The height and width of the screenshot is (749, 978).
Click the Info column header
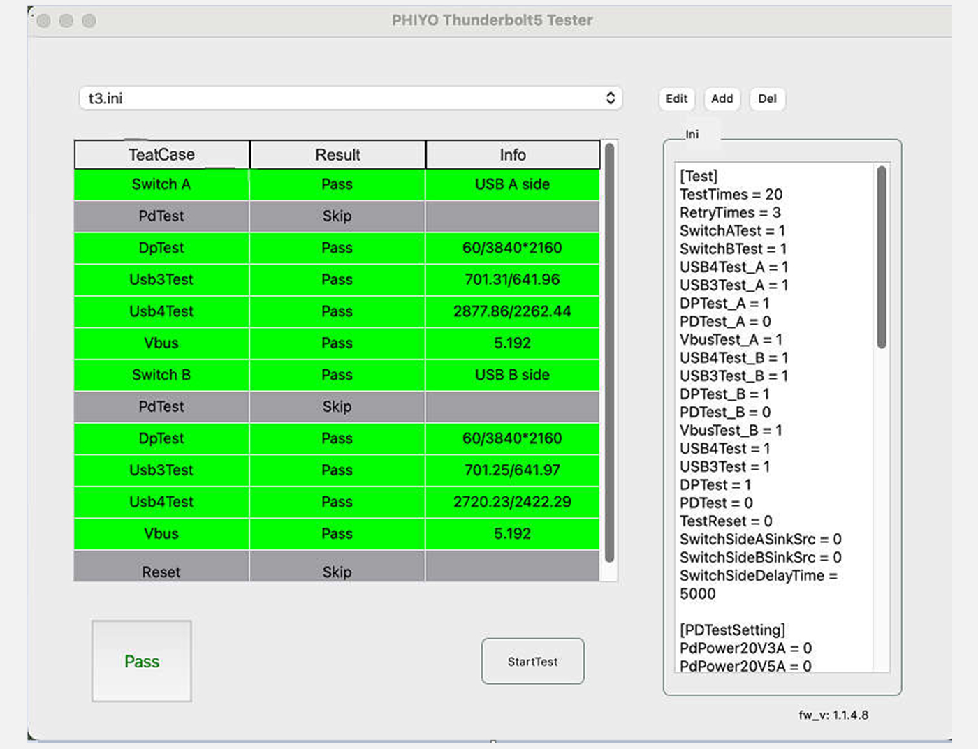pos(513,155)
